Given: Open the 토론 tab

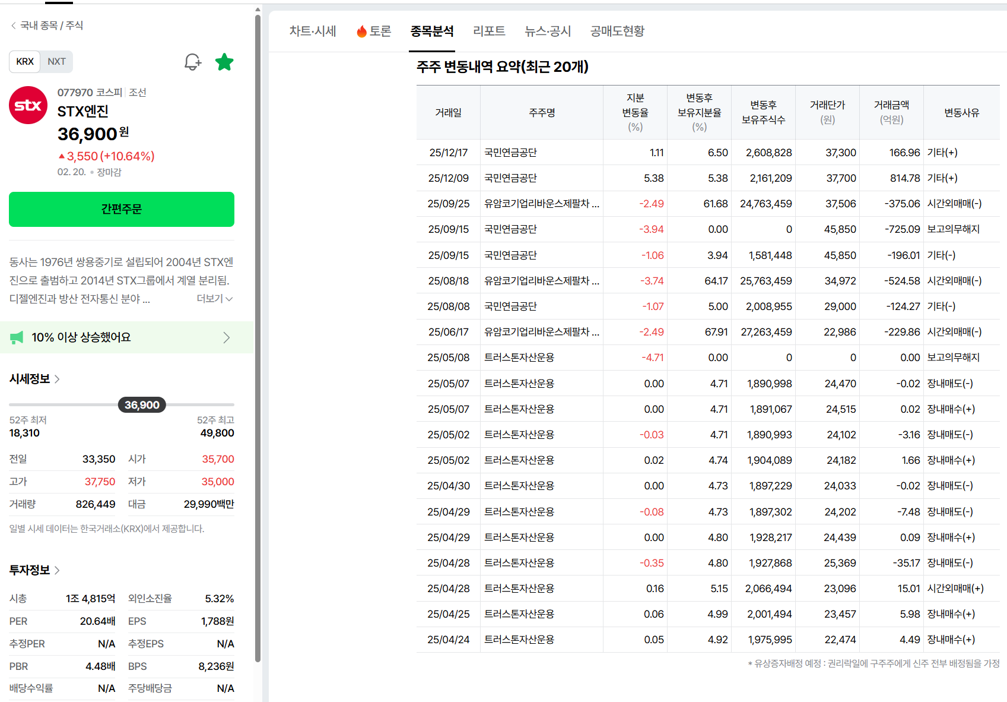Looking at the screenshot, I should point(374,31).
